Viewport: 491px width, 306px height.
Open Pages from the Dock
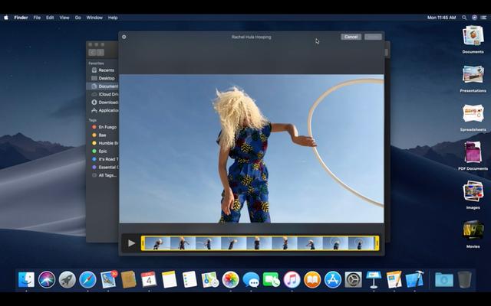pyautogui.click(x=394, y=279)
